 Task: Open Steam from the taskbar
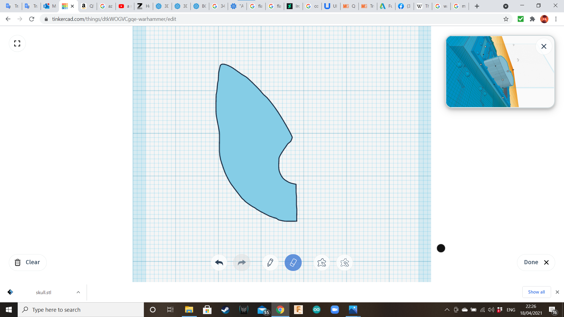225,310
